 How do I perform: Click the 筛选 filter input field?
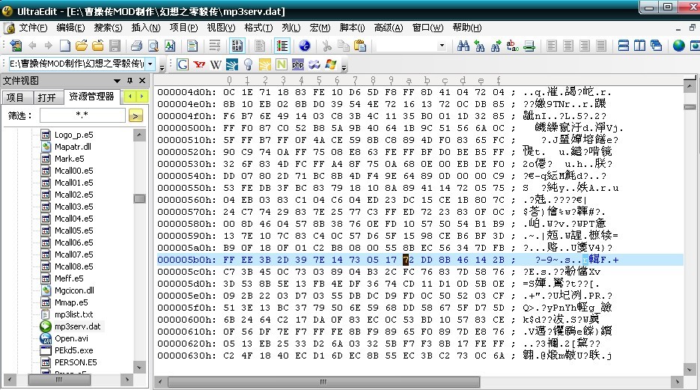(82, 115)
